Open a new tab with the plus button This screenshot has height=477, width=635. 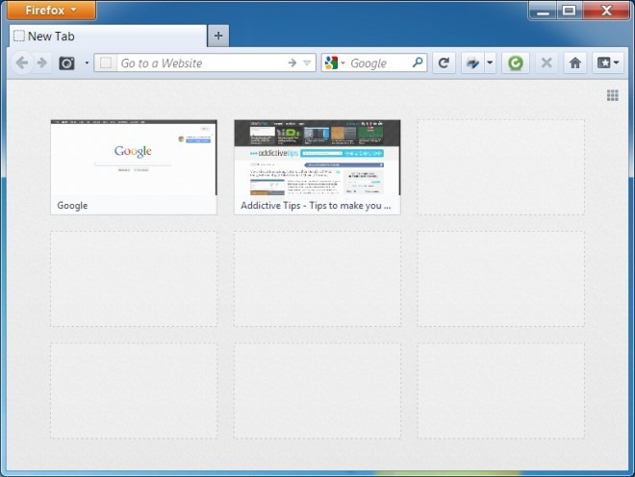point(218,36)
